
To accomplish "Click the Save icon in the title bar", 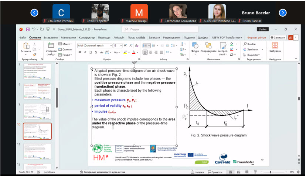I will 27,29.
